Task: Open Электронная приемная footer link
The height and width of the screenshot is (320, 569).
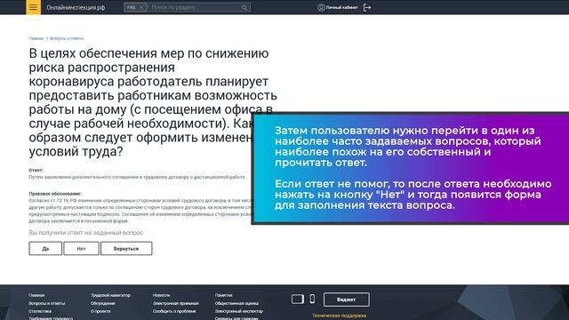Action: 176,303
